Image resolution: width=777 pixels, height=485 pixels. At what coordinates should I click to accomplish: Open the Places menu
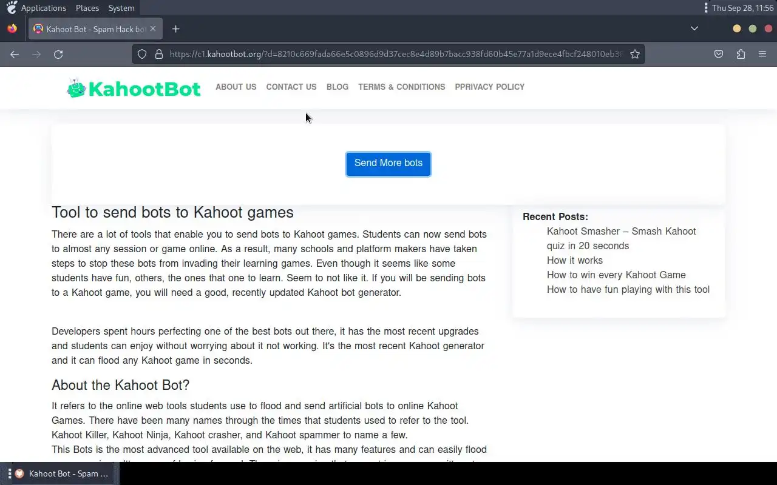(87, 8)
